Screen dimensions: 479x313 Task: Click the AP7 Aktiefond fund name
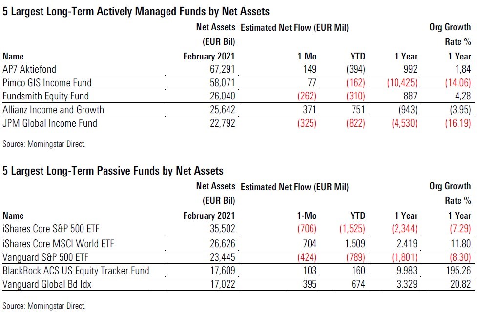[29, 70]
